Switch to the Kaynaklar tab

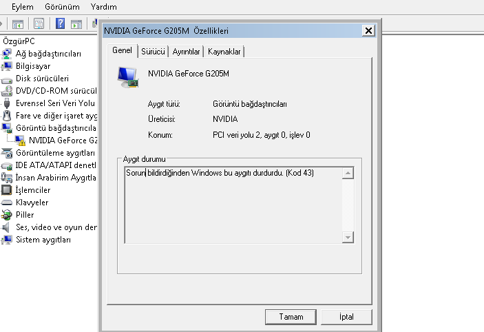(x=224, y=52)
